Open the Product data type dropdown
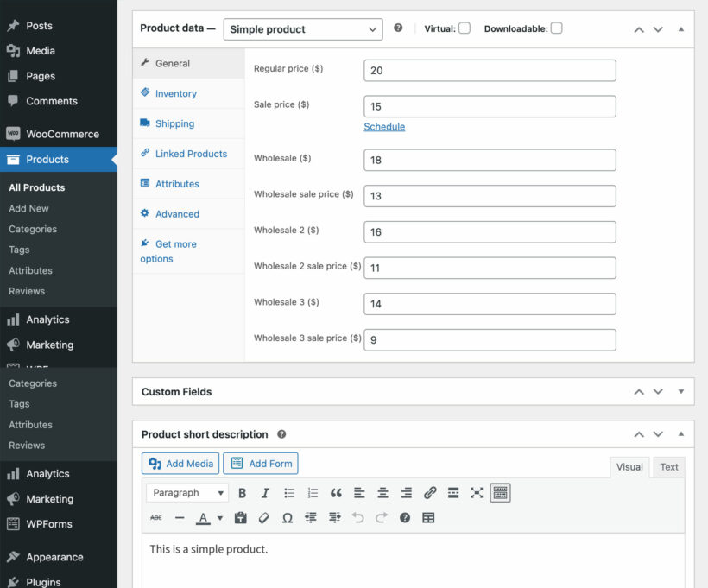Viewport: 708px width, 588px height. pos(303,28)
